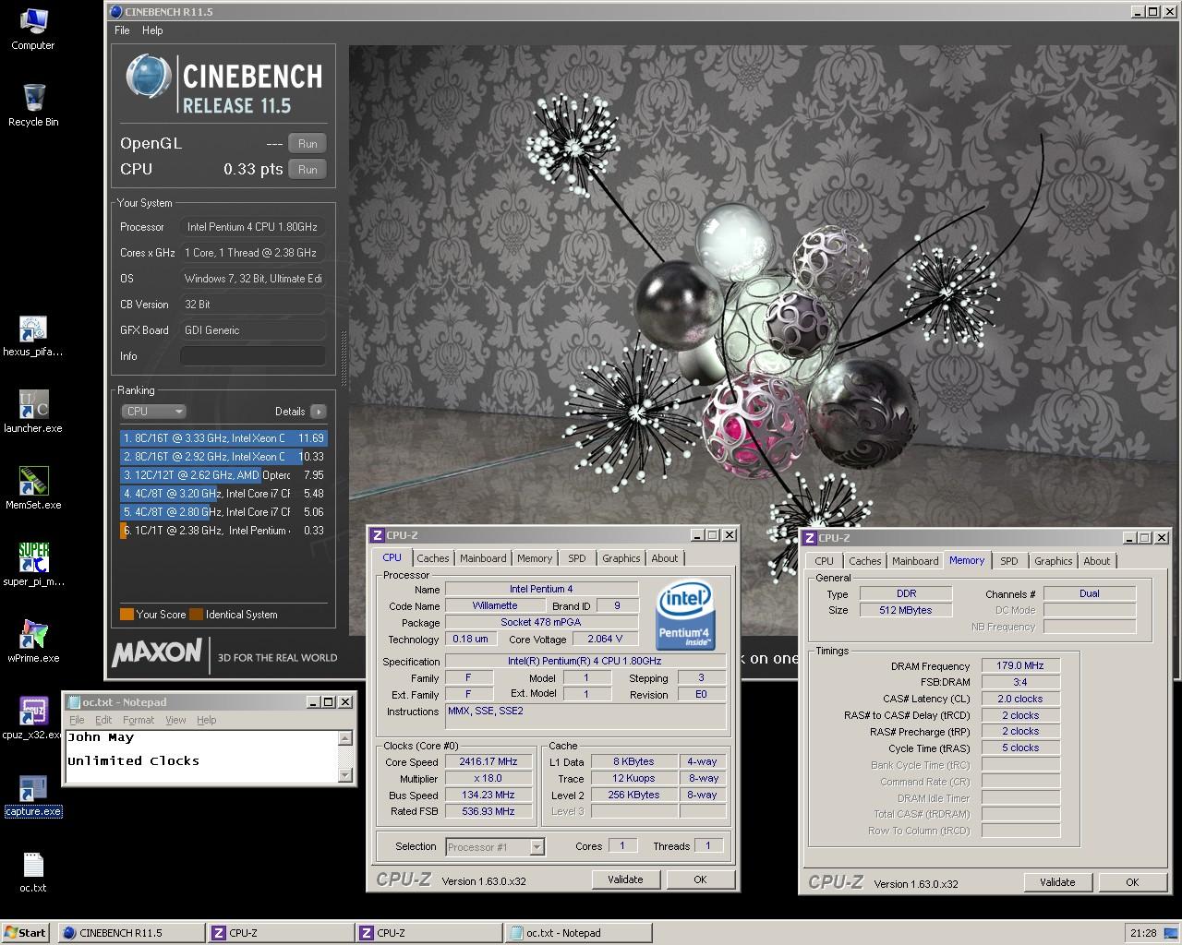Open Notepad Help menu

click(207, 720)
